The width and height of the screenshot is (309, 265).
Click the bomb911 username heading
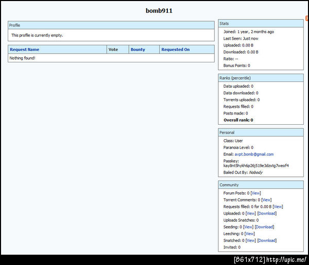(159, 11)
